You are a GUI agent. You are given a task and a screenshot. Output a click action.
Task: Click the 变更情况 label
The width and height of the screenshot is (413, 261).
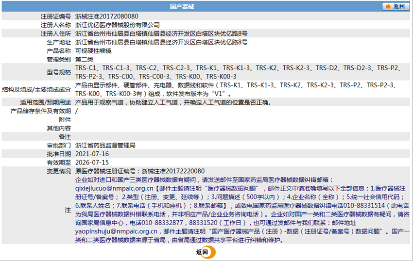(x=59, y=171)
